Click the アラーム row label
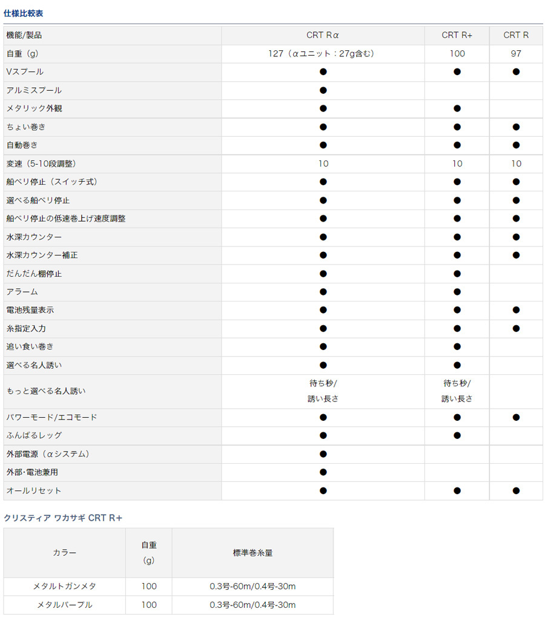 tap(22, 292)
